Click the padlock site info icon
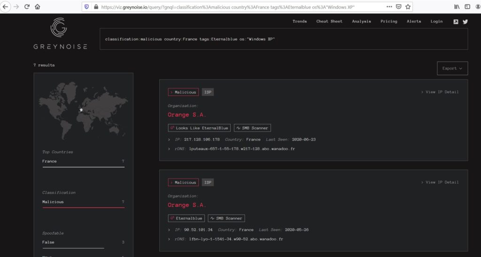The width and height of the screenshot is (481, 257). (x=96, y=7)
